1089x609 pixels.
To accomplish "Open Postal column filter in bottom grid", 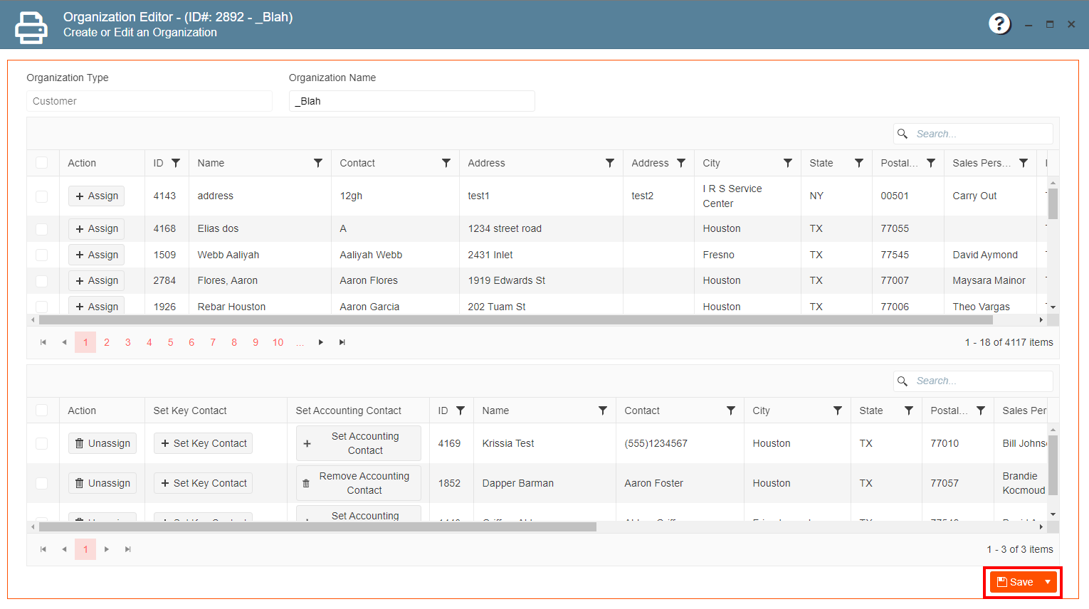I will click(x=981, y=411).
